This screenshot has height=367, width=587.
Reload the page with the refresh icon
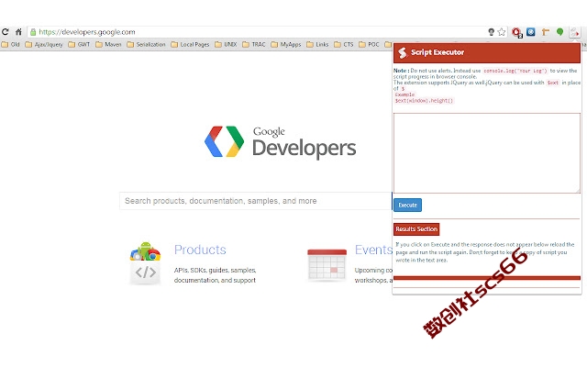[x=5, y=32]
